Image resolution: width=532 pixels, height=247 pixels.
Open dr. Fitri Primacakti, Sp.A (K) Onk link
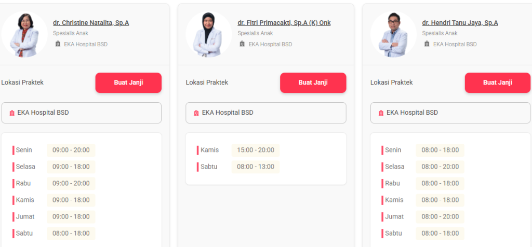(x=284, y=23)
